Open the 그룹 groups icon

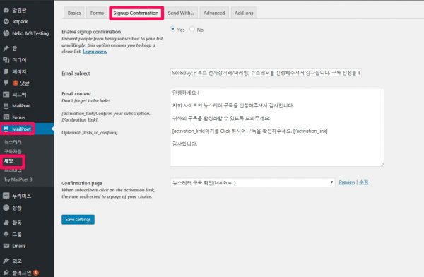tap(6, 235)
